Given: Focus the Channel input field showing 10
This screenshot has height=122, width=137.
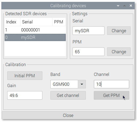Looking at the screenshot, I should 111,84.
